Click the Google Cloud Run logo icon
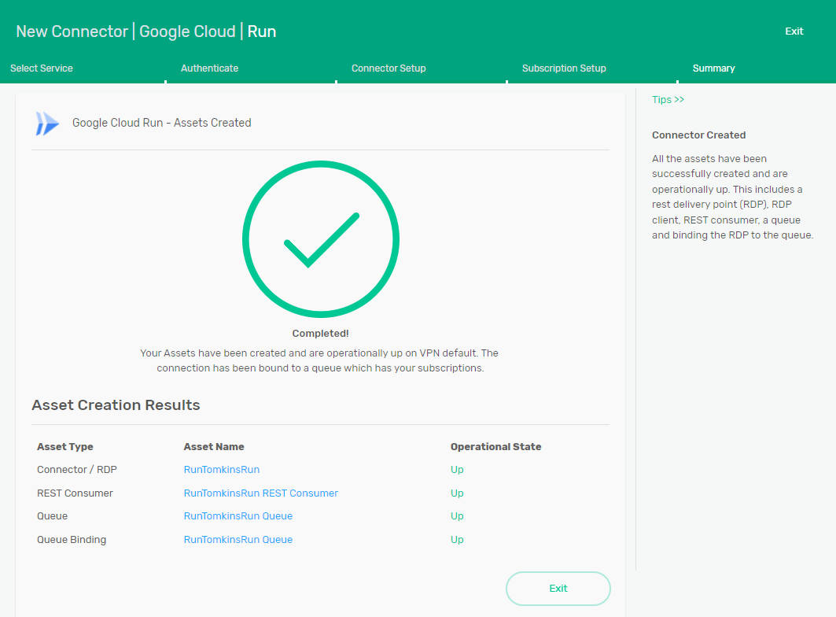Screen dimensions: 836x617 tap(47, 123)
